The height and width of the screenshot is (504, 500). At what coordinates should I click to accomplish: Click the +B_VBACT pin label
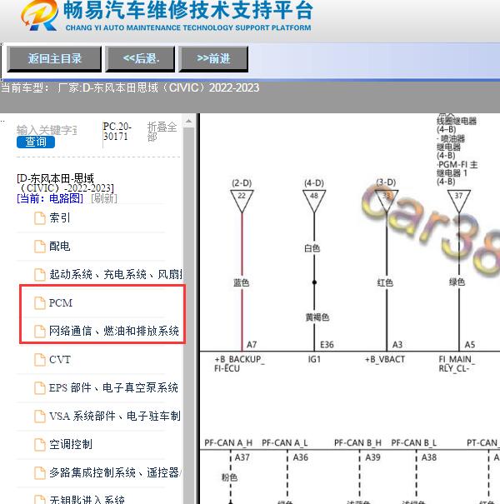[385, 359]
